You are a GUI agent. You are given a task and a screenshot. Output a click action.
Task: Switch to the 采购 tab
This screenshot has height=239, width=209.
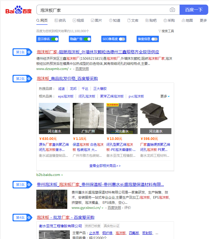[x=169, y=20]
